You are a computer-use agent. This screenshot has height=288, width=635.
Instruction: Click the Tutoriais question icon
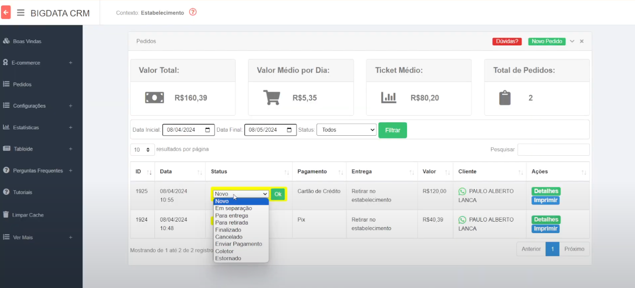pyautogui.click(x=6, y=192)
